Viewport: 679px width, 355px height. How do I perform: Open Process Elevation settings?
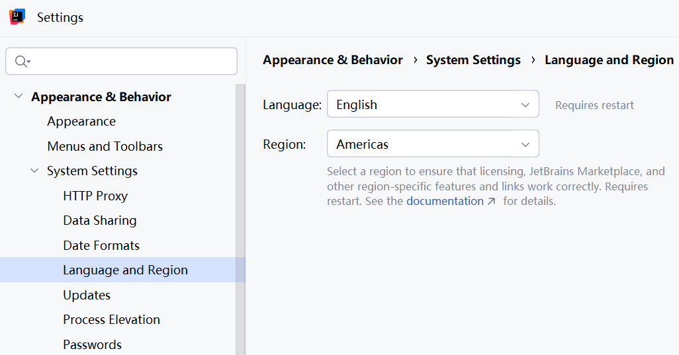(x=111, y=320)
